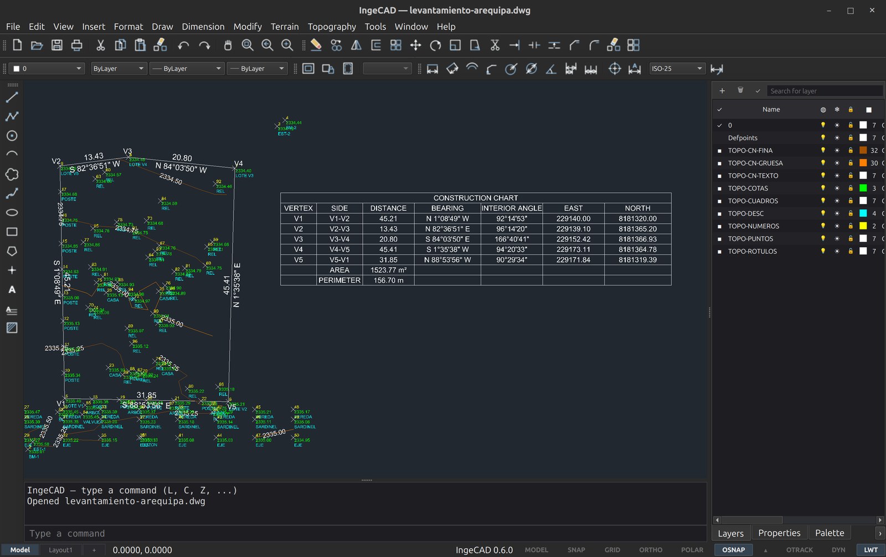Screen dimensions: 886x557
Task: Open a drawing with the folder icon
Action: 37,45
